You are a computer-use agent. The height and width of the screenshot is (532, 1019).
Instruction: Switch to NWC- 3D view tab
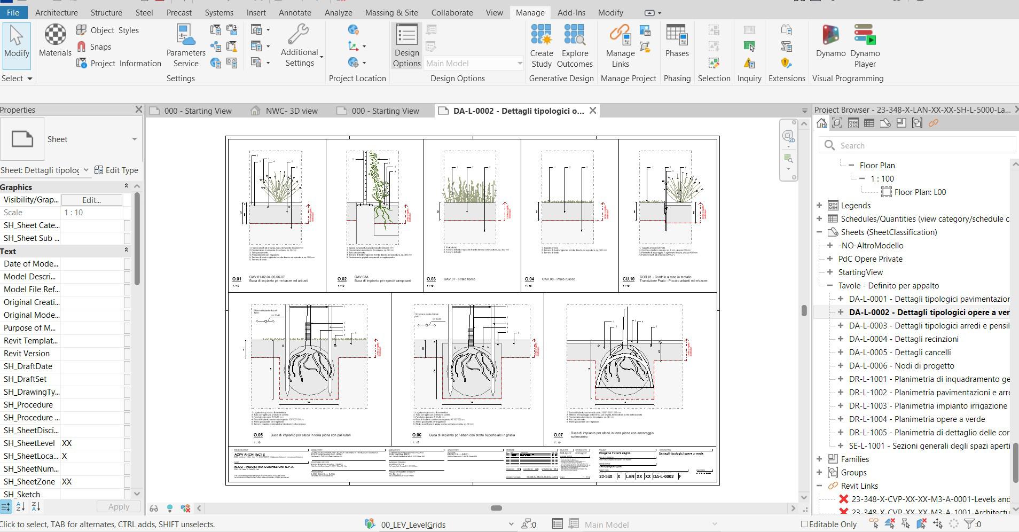tap(285, 111)
